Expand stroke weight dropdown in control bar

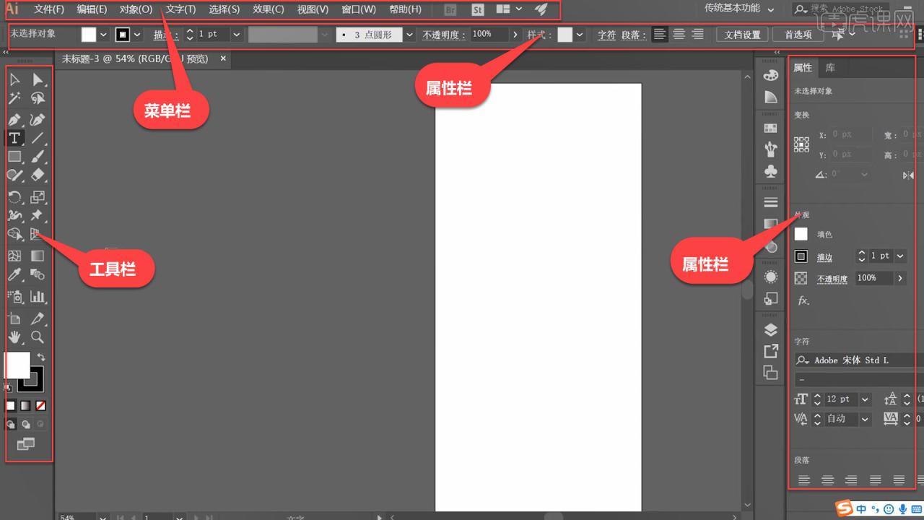coord(236,35)
